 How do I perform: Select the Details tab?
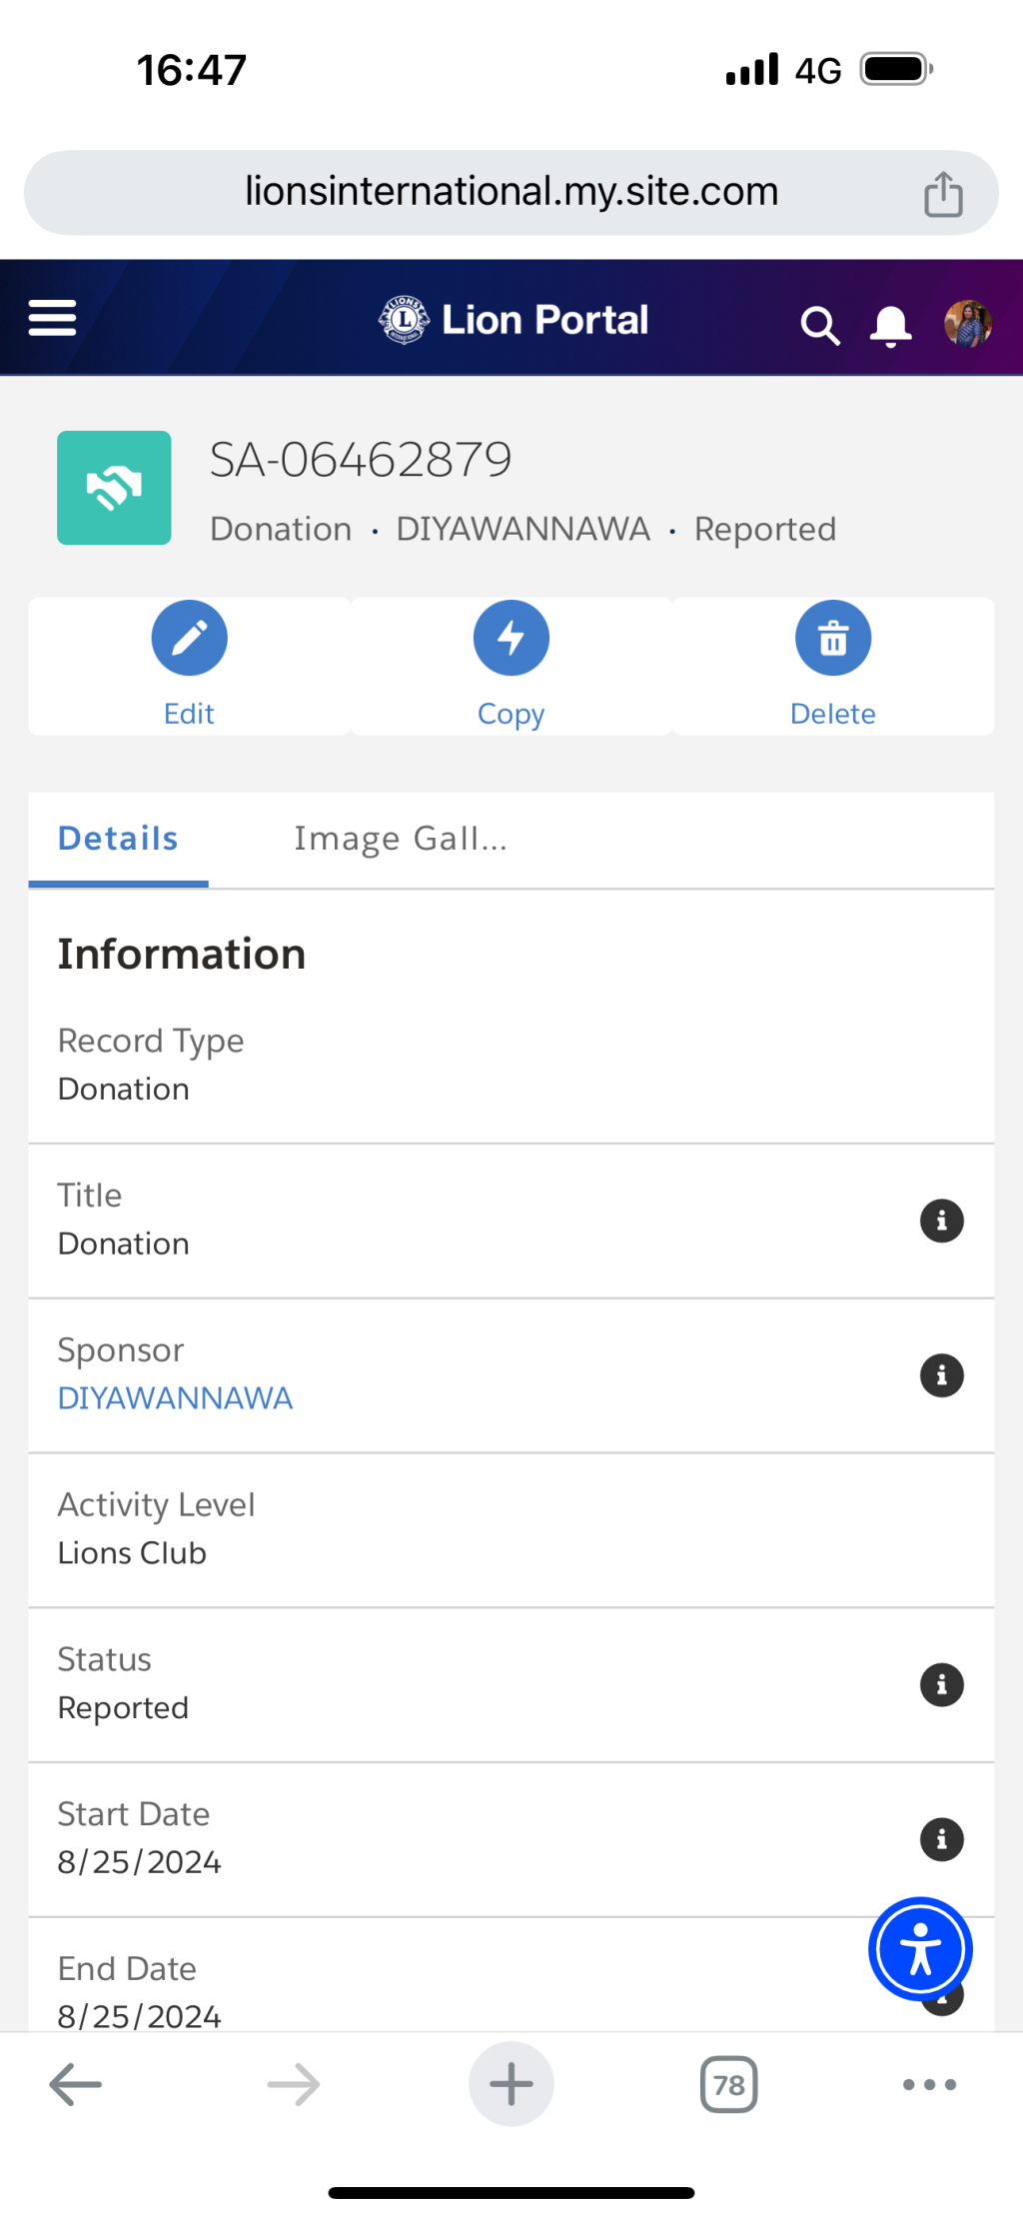coord(118,839)
